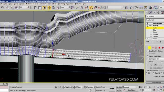Screen dimensions: 164x92
Task: Click the Pin Stack icon
Action: coord(148,42)
